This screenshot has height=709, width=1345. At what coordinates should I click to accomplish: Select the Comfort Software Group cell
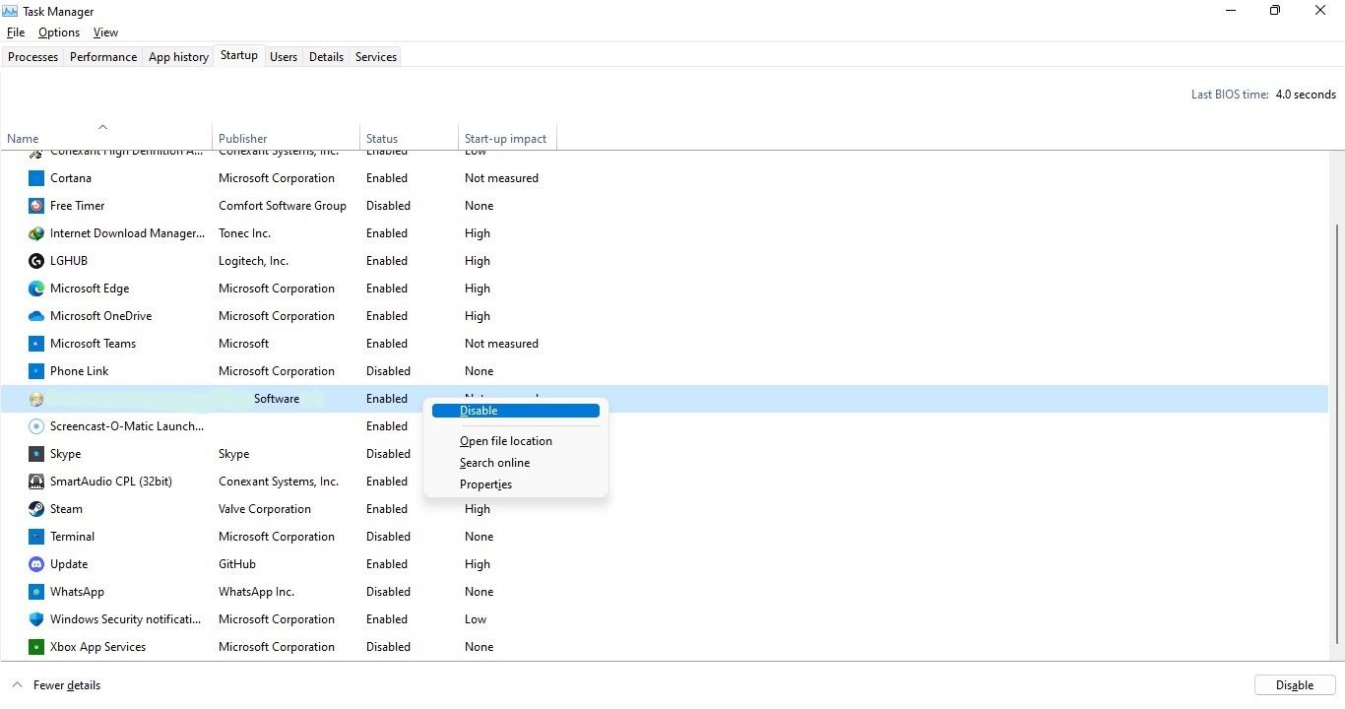[283, 206]
